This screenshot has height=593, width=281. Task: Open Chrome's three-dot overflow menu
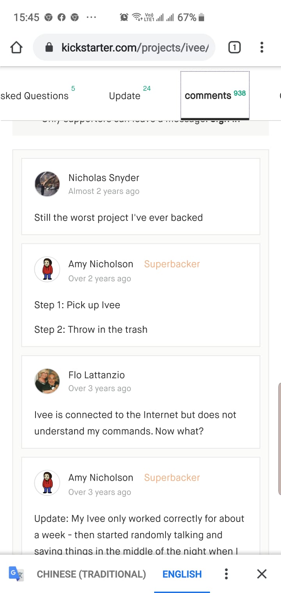261,48
